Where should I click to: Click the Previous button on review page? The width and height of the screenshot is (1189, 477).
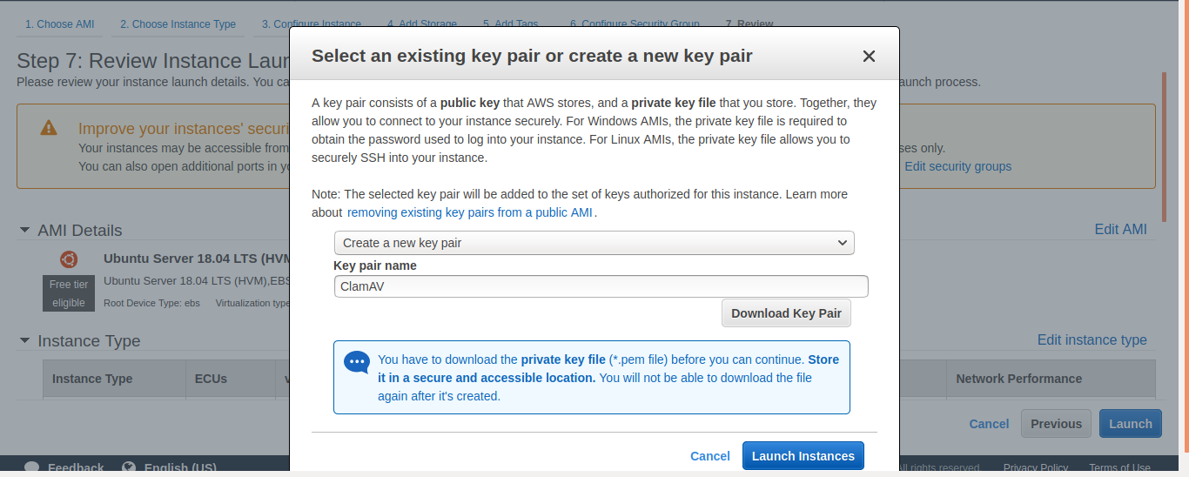tap(1056, 424)
